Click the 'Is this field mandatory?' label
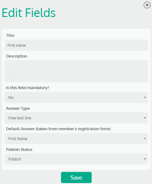Viewport: 152px width, 184px height. 28,88
